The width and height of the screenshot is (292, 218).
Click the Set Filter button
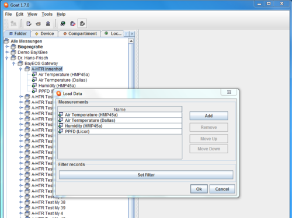146,175
